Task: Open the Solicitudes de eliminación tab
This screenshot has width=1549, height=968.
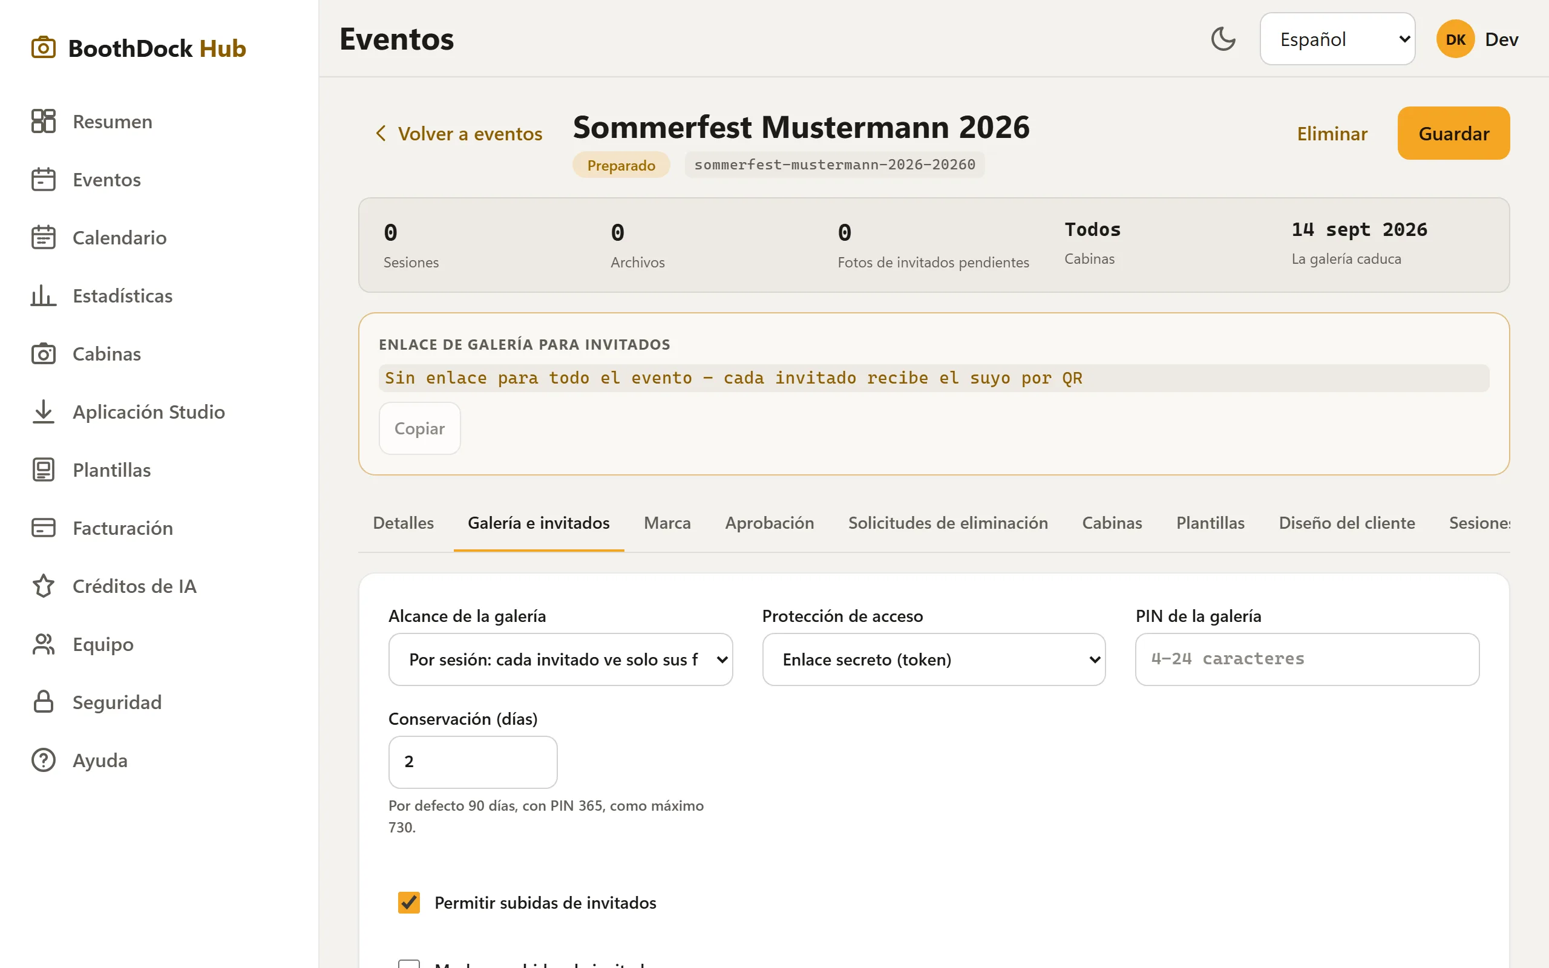Action: click(948, 523)
